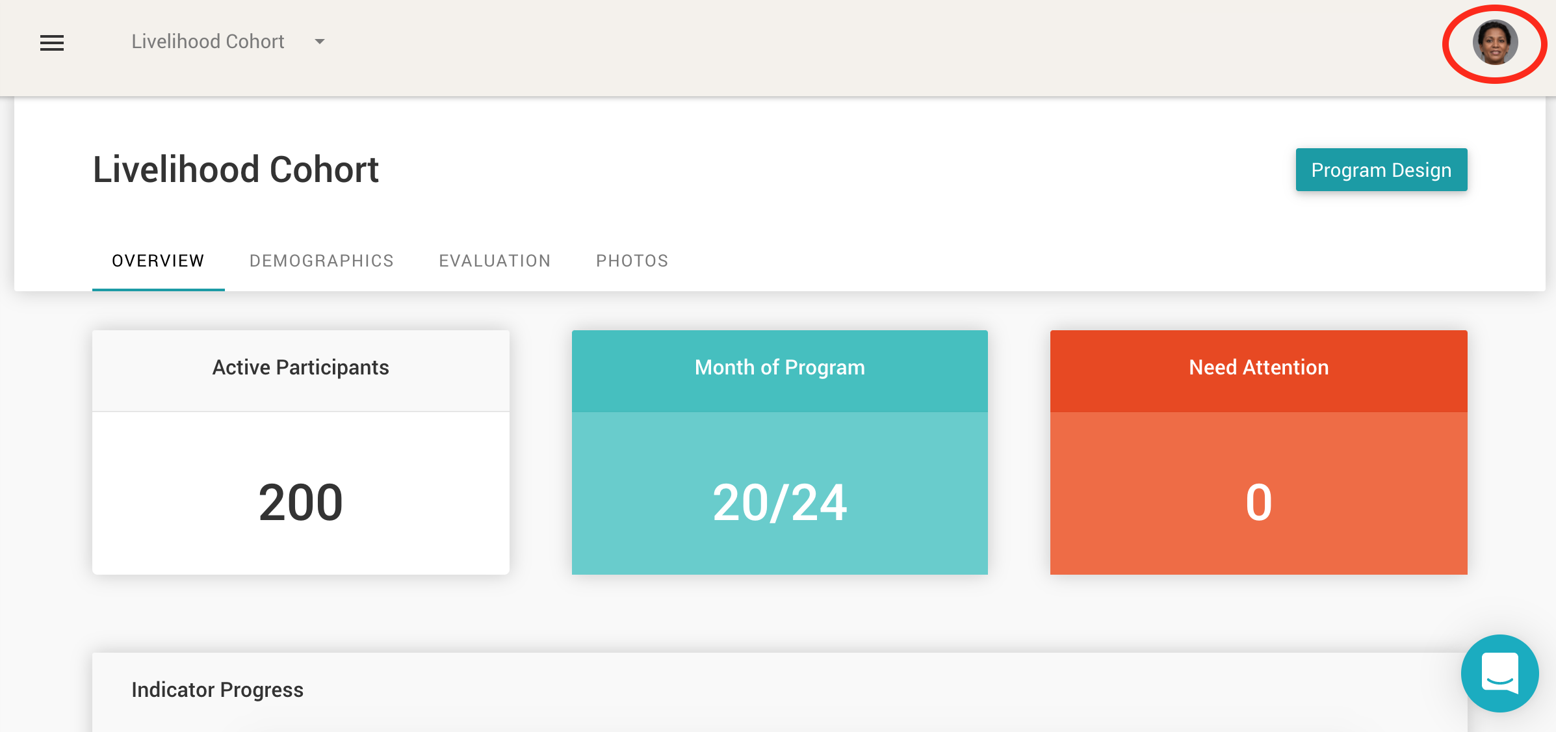Click the 0 value under Need Attention

1258,503
